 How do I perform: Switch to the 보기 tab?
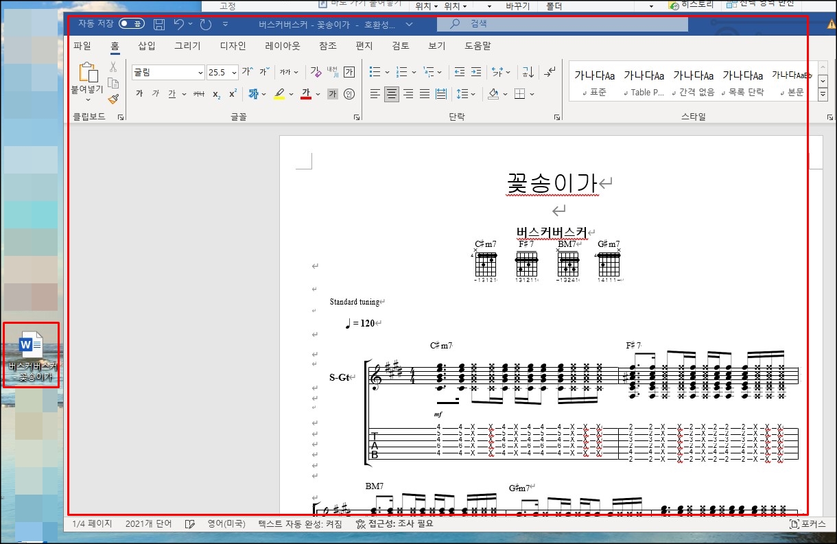pyautogui.click(x=436, y=46)
